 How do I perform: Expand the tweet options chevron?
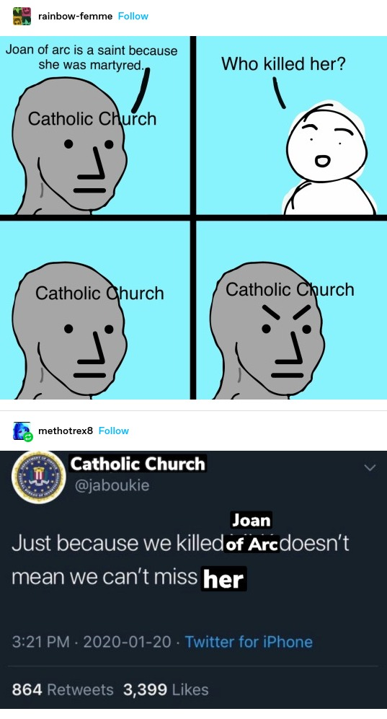click(x=370, y=468)
